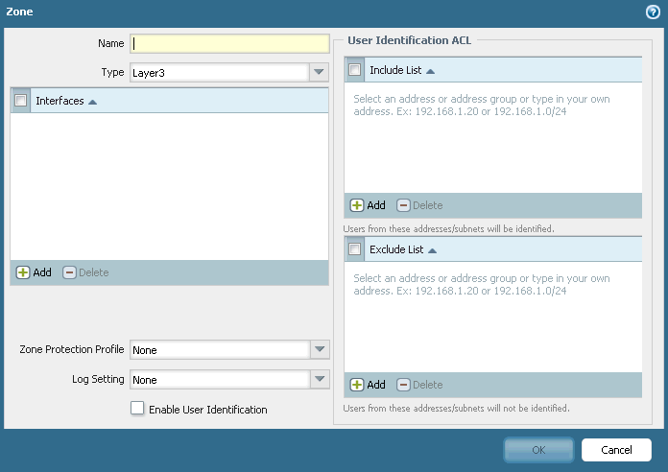This screenshot has height=472, width=668.
Task: Check the Exclude List select-all checkbox
Action: pos(355,249)
